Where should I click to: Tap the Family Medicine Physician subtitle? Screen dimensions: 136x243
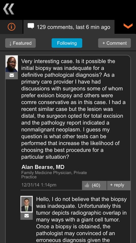click(x=54, y=175)
